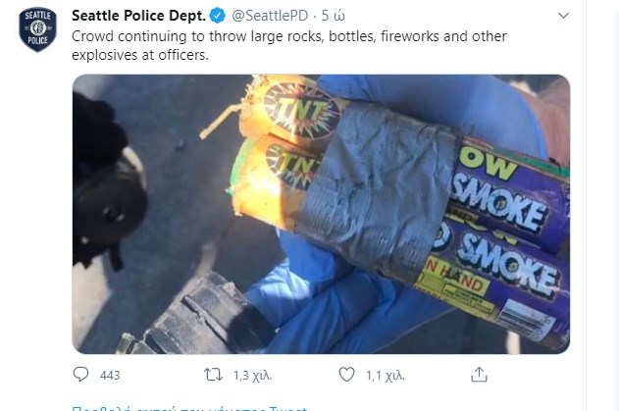This screenshot has height=411, width=619.
Task: Click the tweet text about crowd throwing rocks
Action: (289, 45)
